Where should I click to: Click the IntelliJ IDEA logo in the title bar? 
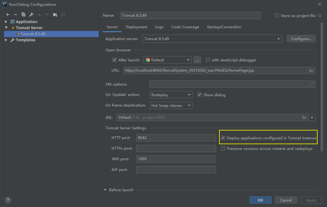4,4
